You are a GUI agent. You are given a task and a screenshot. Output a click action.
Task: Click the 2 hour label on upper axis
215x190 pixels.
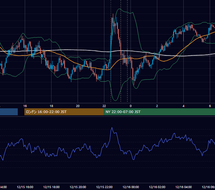157,106
